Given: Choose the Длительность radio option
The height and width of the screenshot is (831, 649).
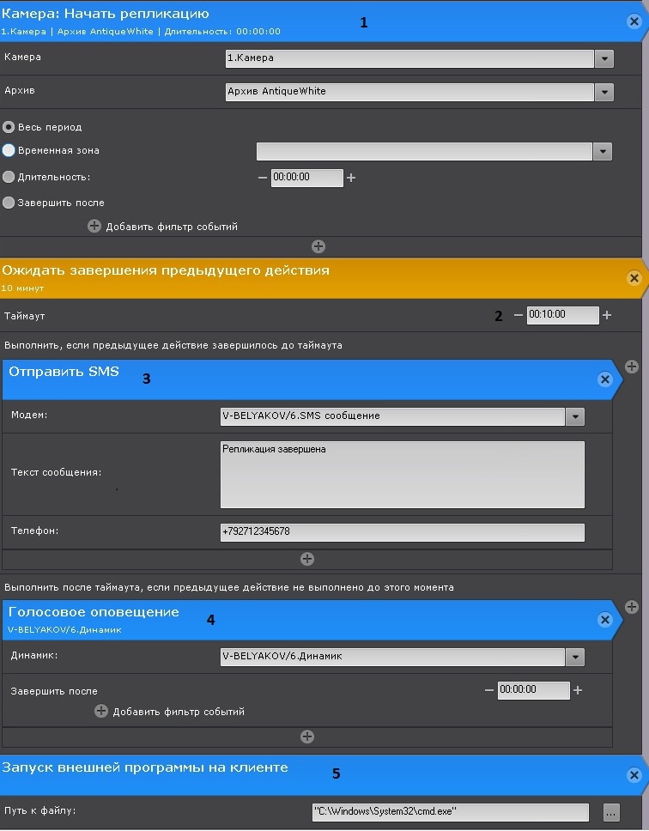Looking at the screenshot, I should (x=9, y=177).
